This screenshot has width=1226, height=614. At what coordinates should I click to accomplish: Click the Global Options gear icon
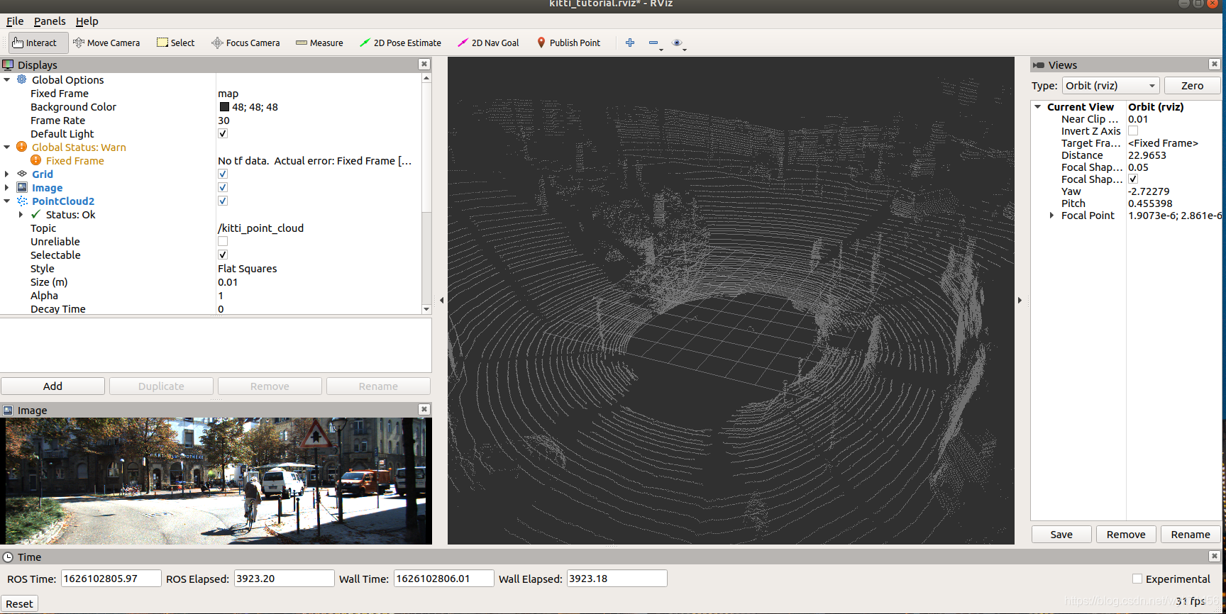coord(22,79)
